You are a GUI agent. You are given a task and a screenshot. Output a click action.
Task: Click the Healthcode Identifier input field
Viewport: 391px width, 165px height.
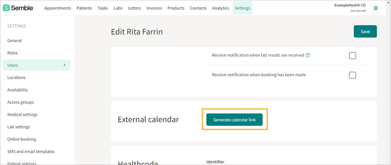pyautogui.click(x=256, y=164)
